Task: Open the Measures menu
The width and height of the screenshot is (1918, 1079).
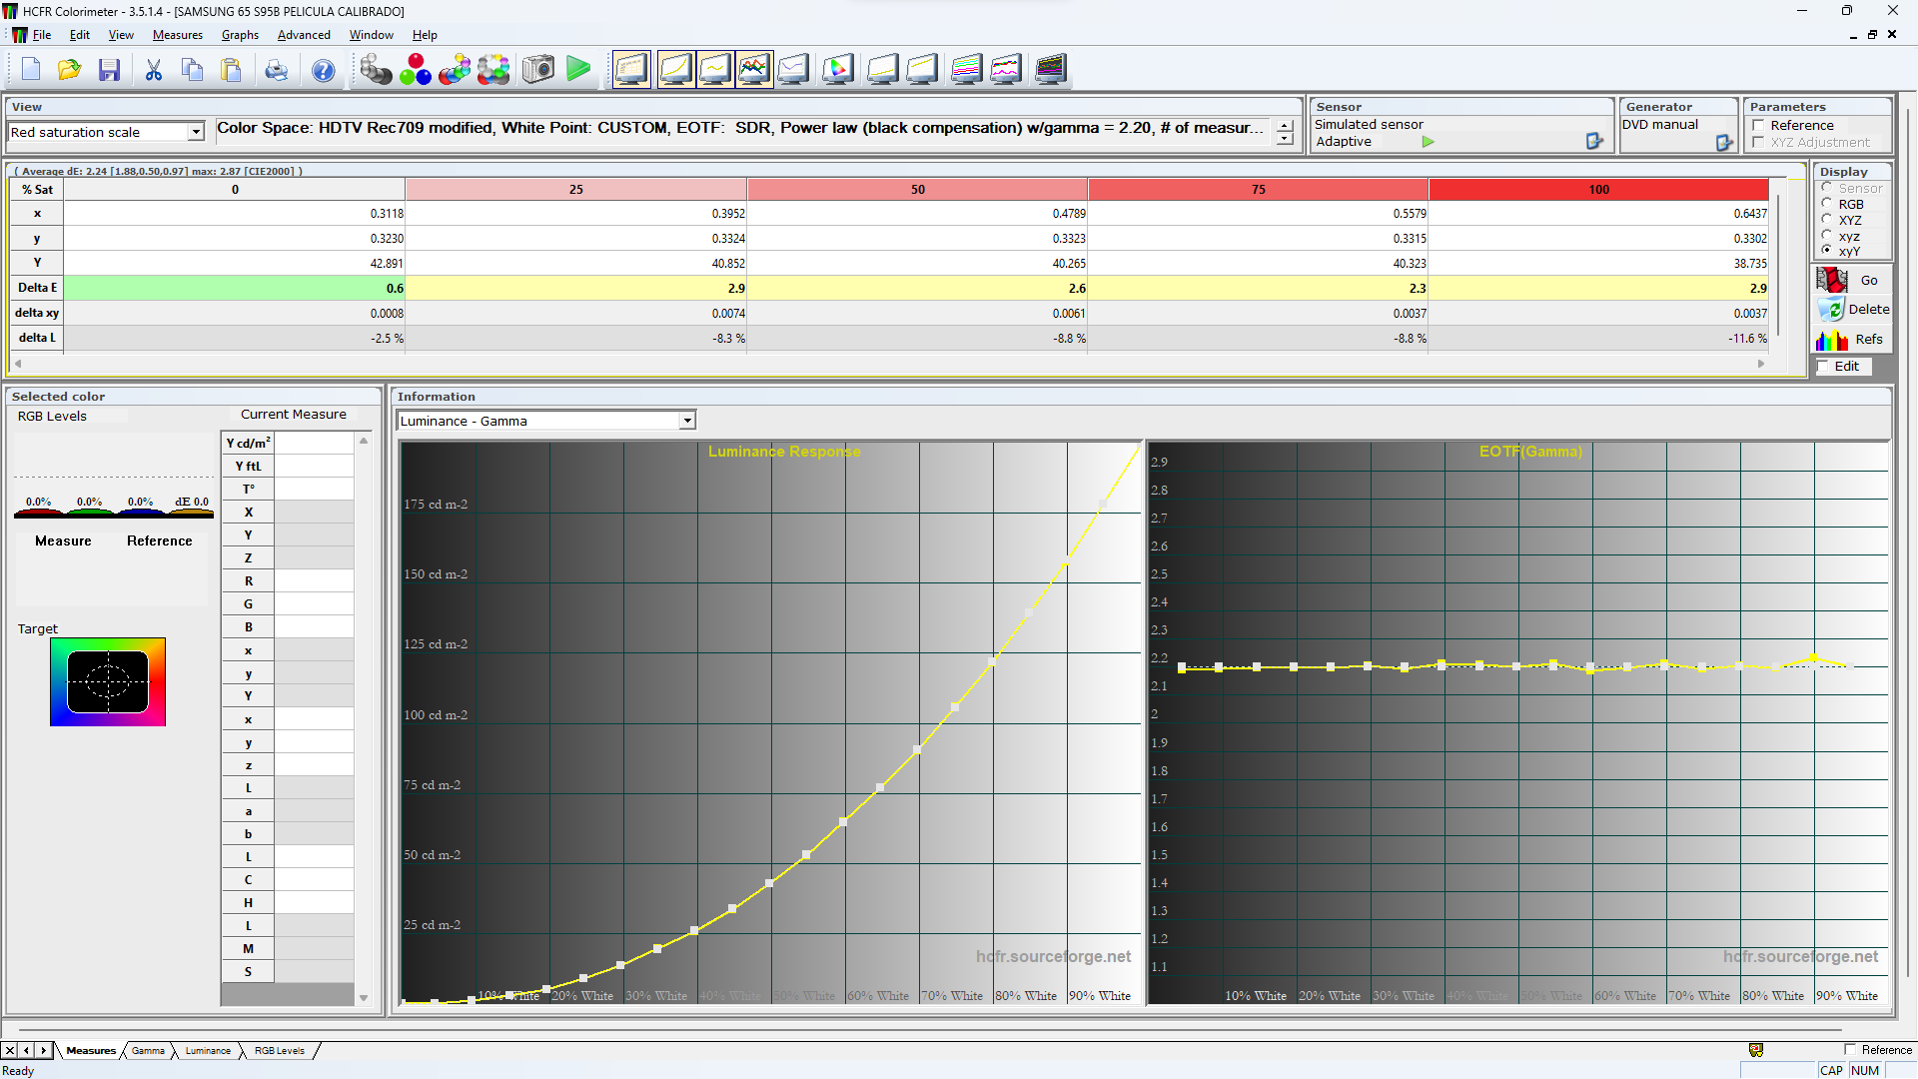Action: [177, 35]
